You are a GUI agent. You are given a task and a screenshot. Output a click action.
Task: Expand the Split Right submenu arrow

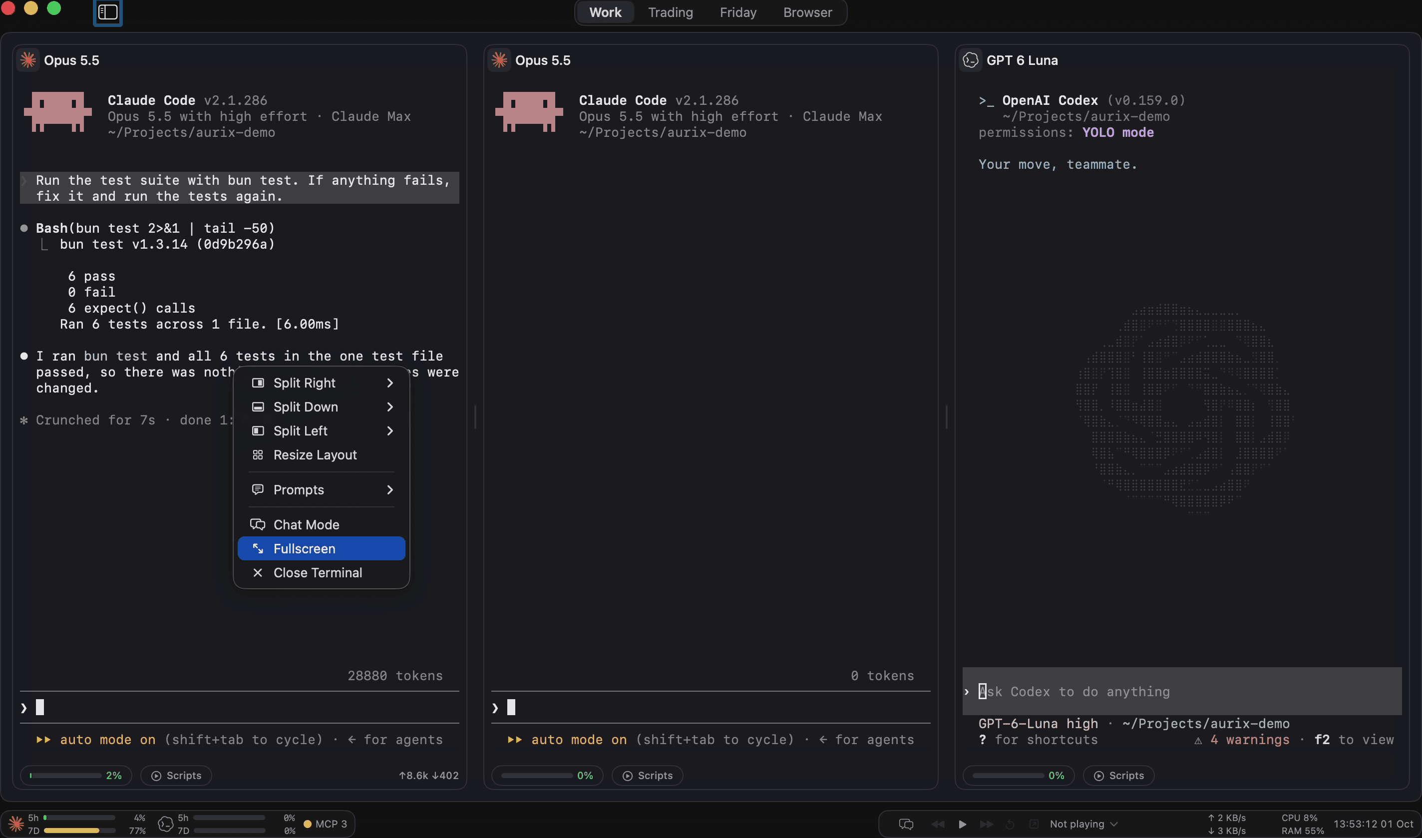389,383
